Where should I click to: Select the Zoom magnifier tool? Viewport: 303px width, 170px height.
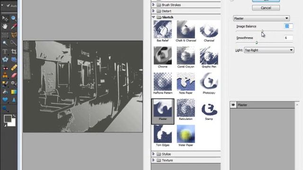click(14, 18)
